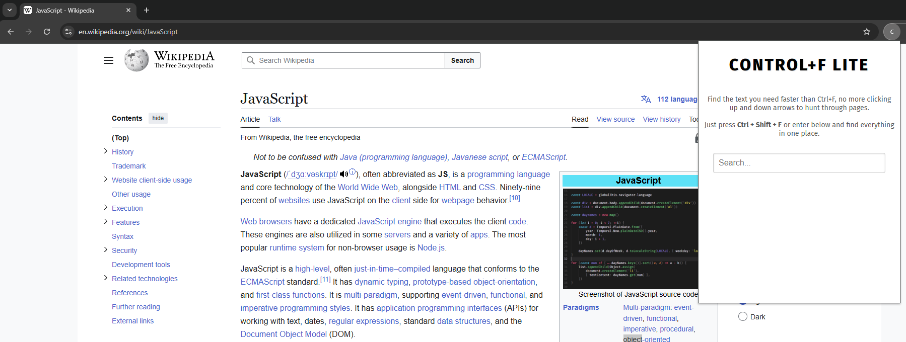Click the language translation icon
906x342 pixels.
pos(646,99)
